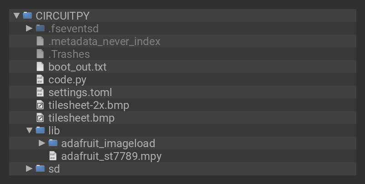Select the .metadata_never_index file

(104, 41)
